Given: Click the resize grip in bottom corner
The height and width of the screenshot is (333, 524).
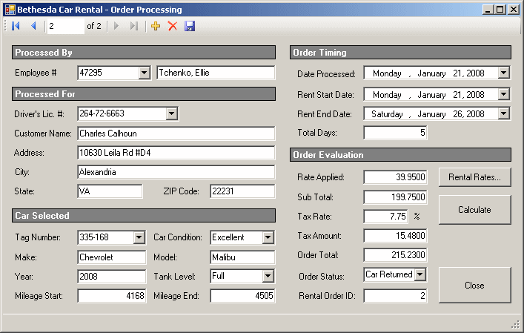Looking at the screenshot, I should pyautogui.click(x=516, y=324).
